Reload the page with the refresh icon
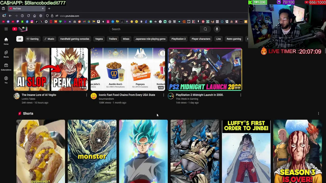 coord(28,16)
